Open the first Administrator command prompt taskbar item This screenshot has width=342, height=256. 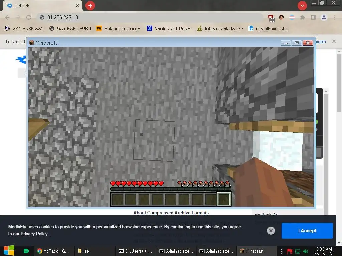[176, 251]
